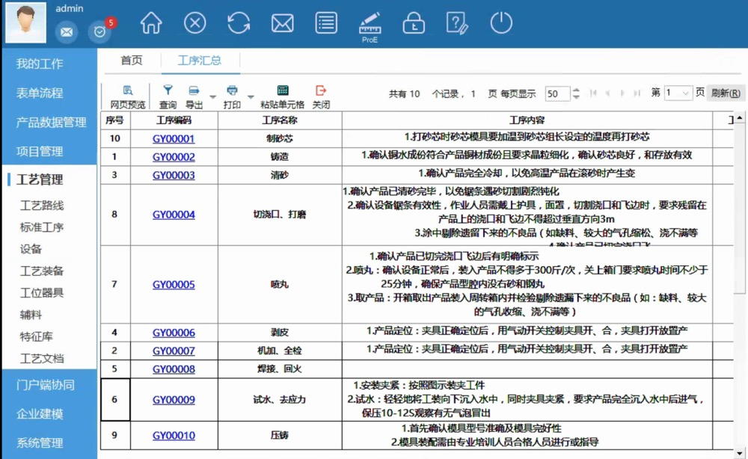The height and width of the screenshot is (459, 748).
Task: Switch to the 工序汇总 tab
Action: (200, 61)
